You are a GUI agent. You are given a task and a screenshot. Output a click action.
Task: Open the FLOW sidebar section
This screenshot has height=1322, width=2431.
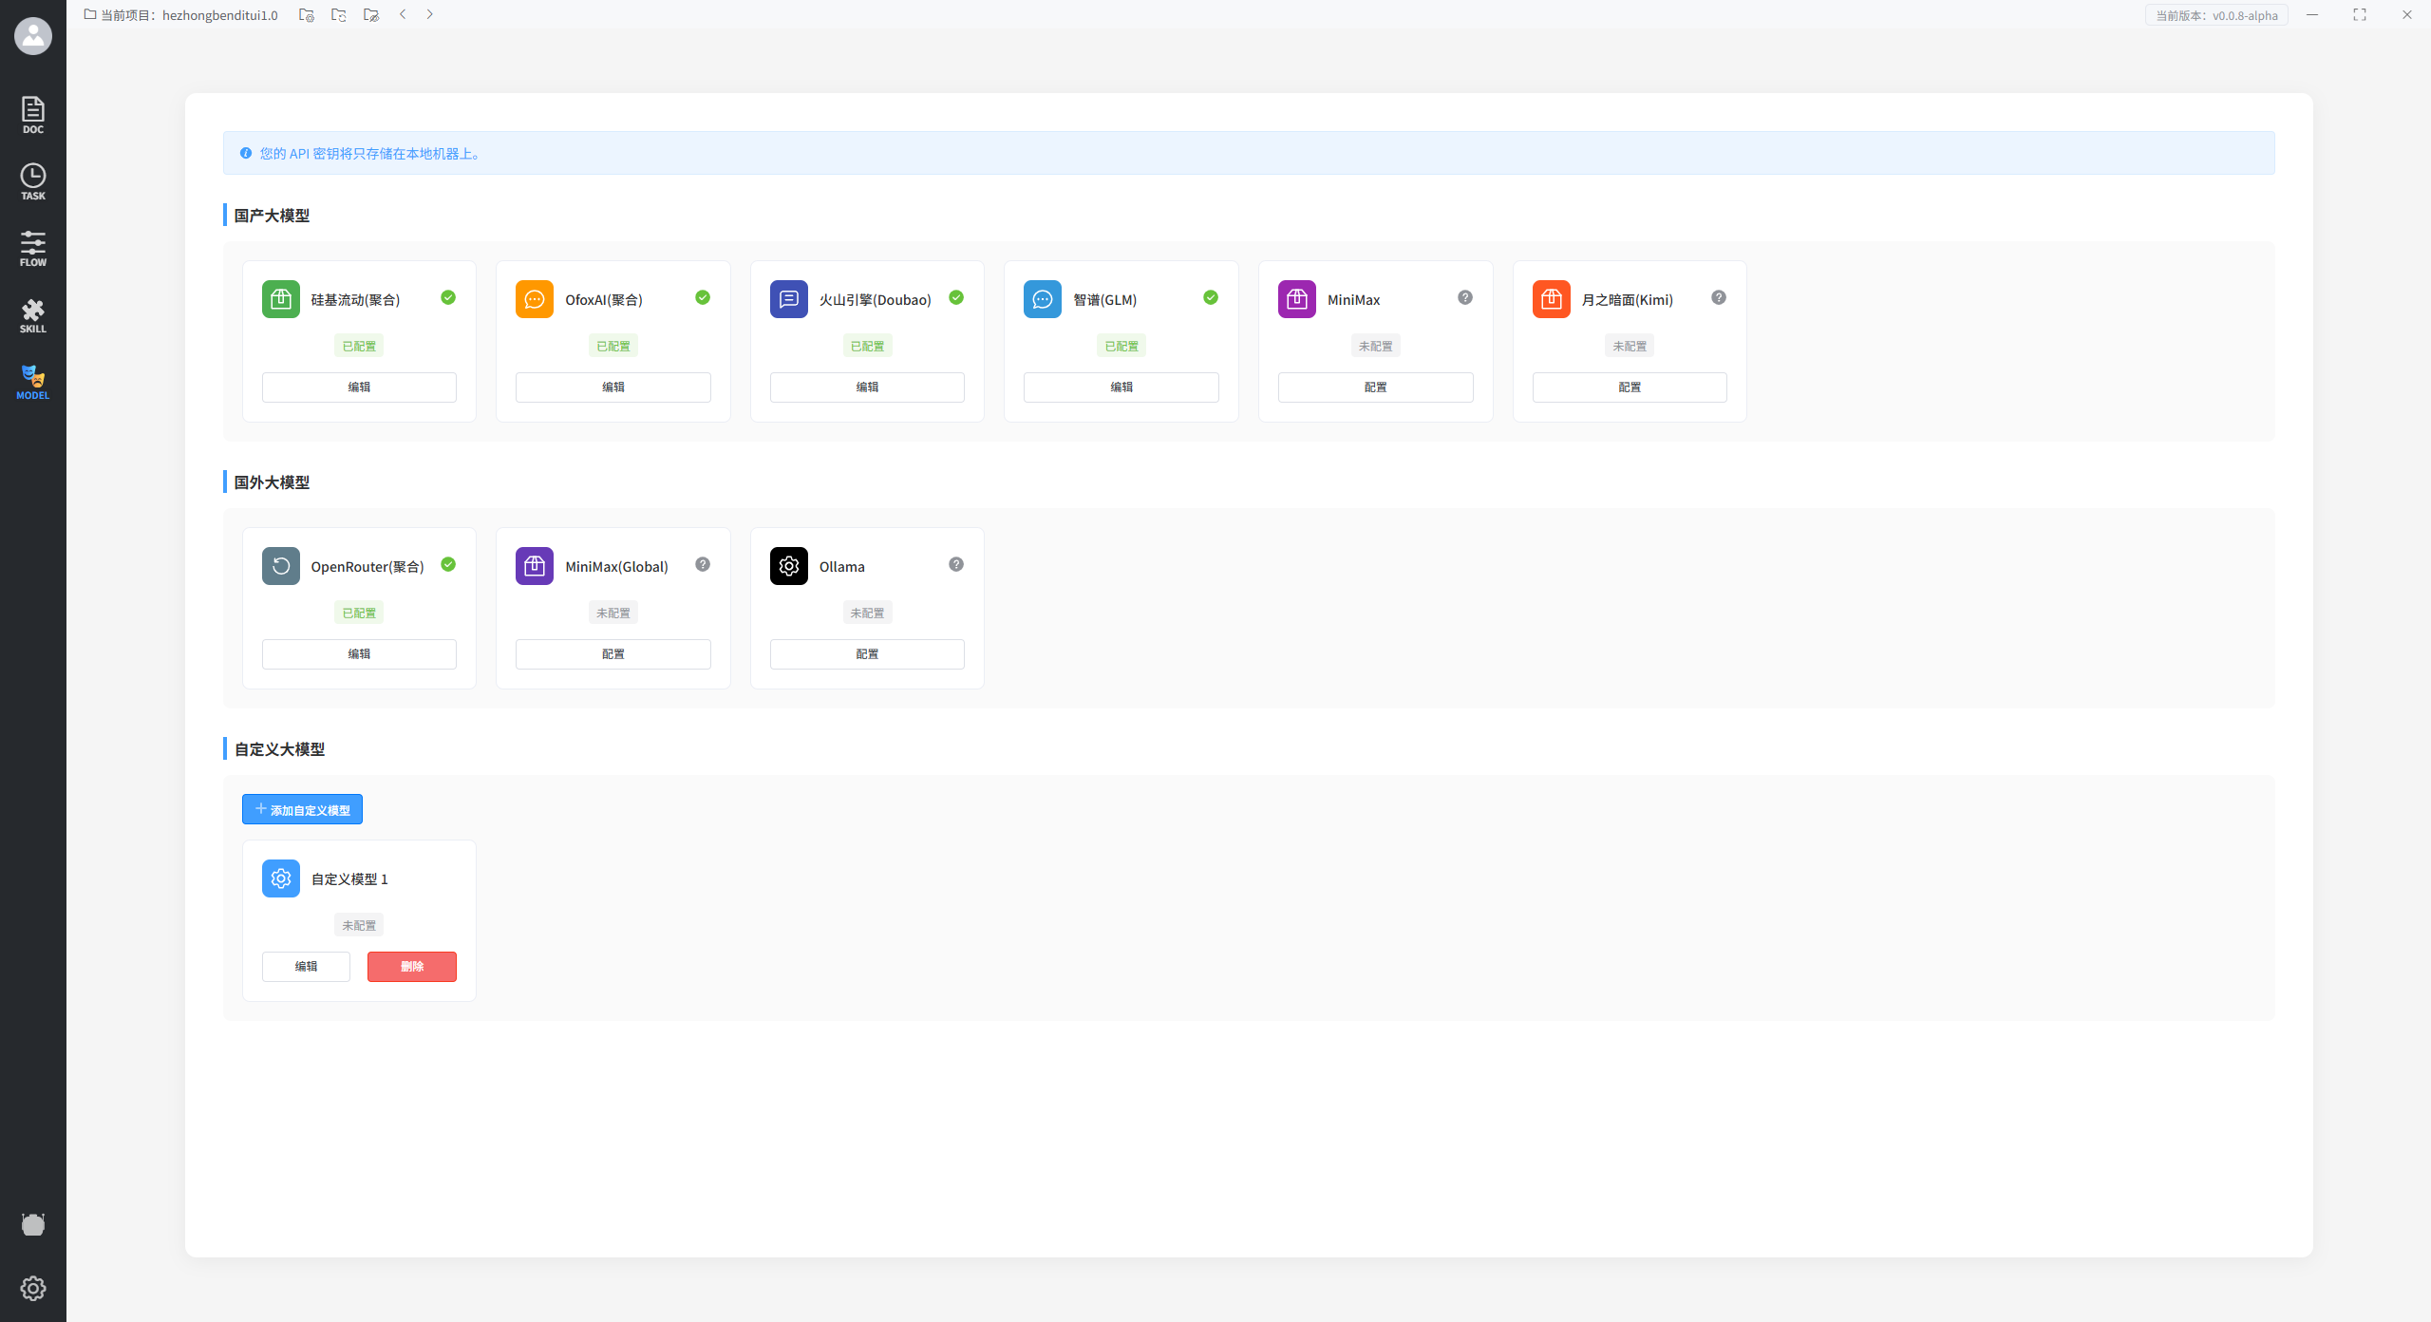coord(33,248)
